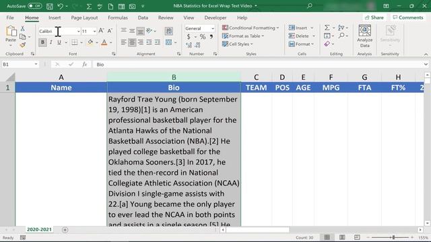Apply the Accounting dollar format
This screenshot has width=431, height=242.
coord(189,36)
